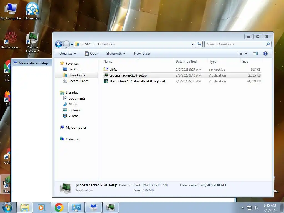Select the Process Hacker 2 desktop shortcut

(32, 42)
